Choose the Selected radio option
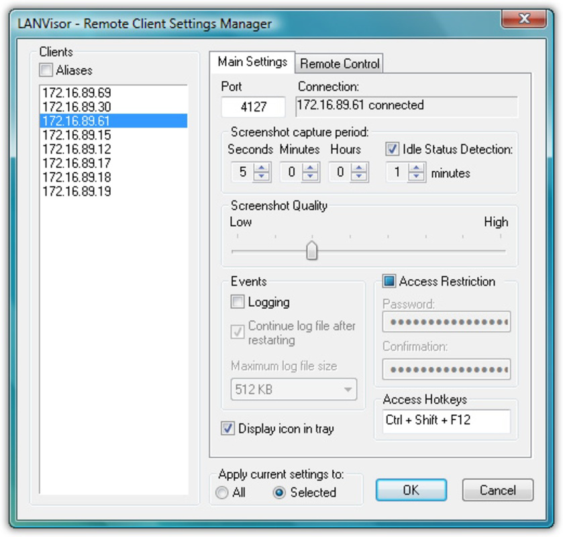563x537 pixels. tap(279, 492)
